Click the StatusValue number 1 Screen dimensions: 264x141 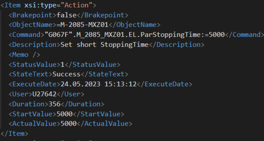(x=62, y=64)
